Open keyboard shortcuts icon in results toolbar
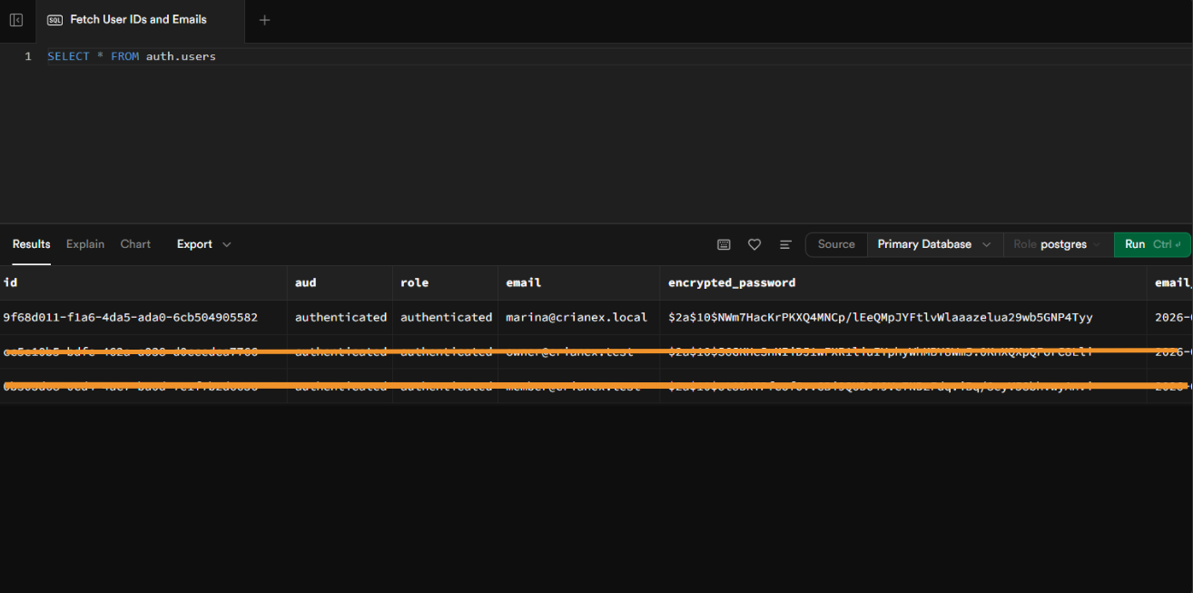The height and width of the screenshot is (593, 1193). tap(724, 244)
